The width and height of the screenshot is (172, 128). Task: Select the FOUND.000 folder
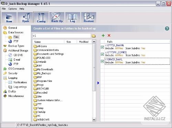tap(42, 58)
